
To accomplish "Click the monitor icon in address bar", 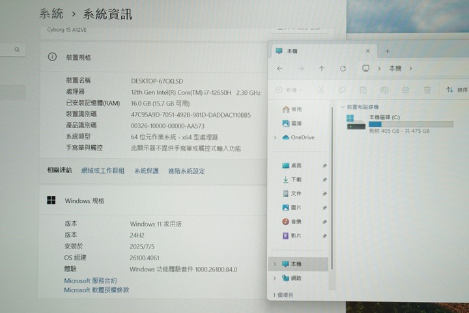I will coord(365,68).
